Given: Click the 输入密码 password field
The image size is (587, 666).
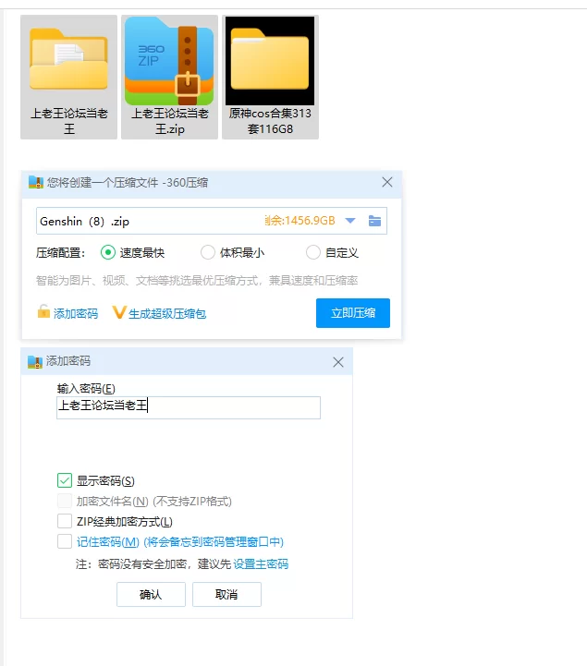Looking at the screenshot, I should 189,407.
